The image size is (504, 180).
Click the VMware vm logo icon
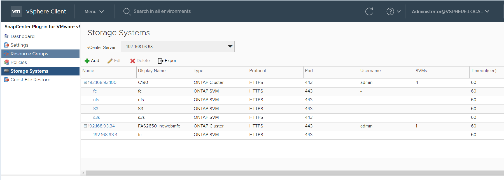tap(16, 11)
